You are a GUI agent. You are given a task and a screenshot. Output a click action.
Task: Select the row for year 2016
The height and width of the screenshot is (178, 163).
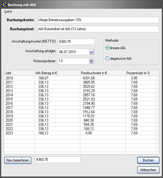point(81,103)
